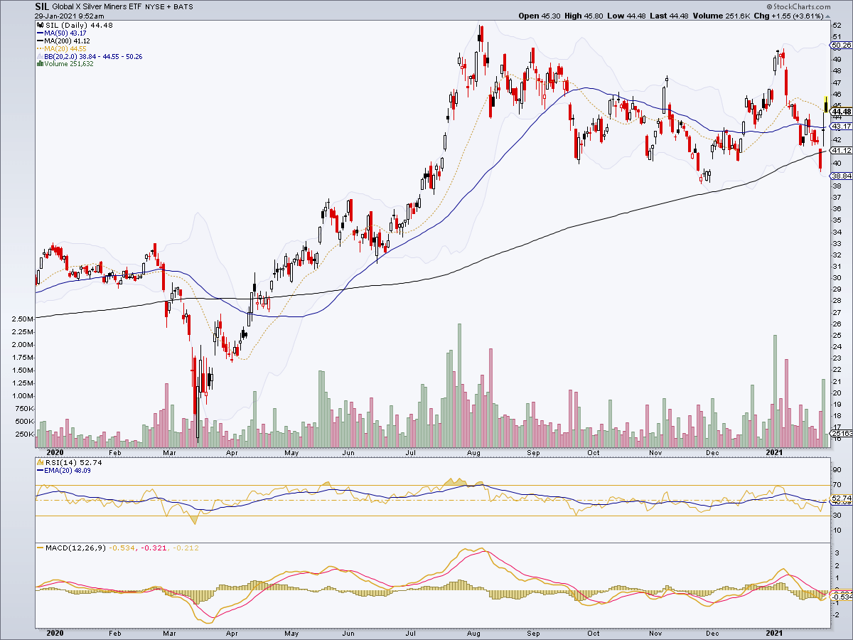Click the 10 level on the RSI scale
This screenshot has width=853, height=640.
(837, 530)
